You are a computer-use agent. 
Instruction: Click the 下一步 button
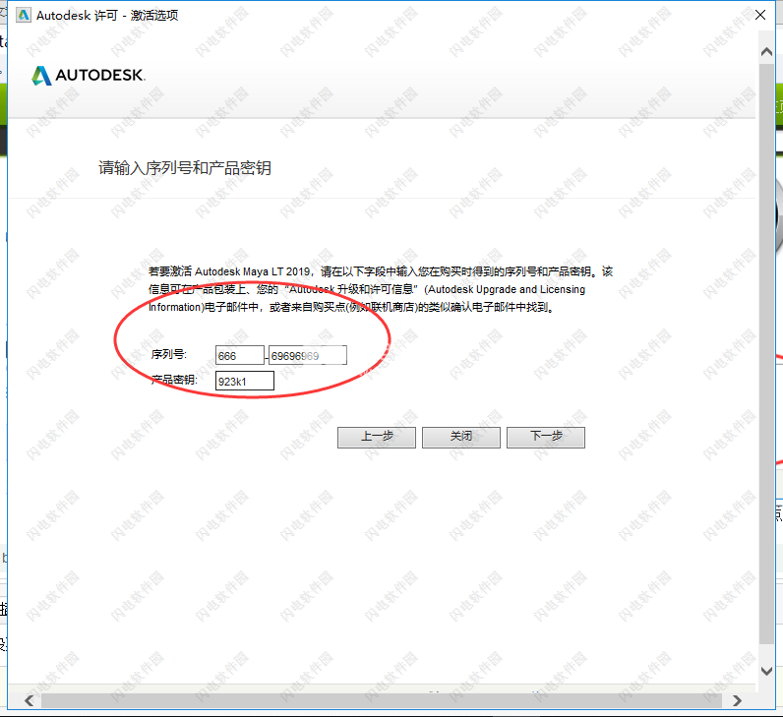546,437
